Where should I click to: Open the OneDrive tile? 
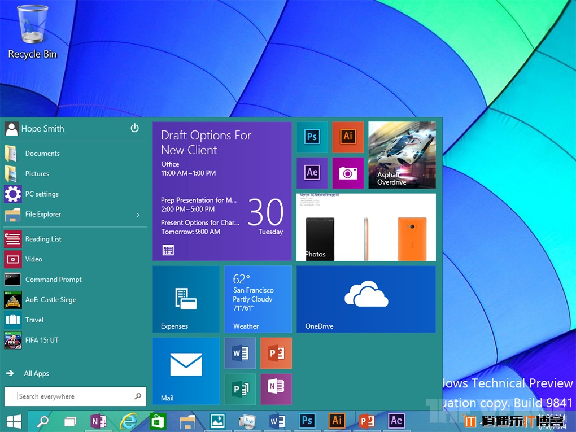pos(366,299)
